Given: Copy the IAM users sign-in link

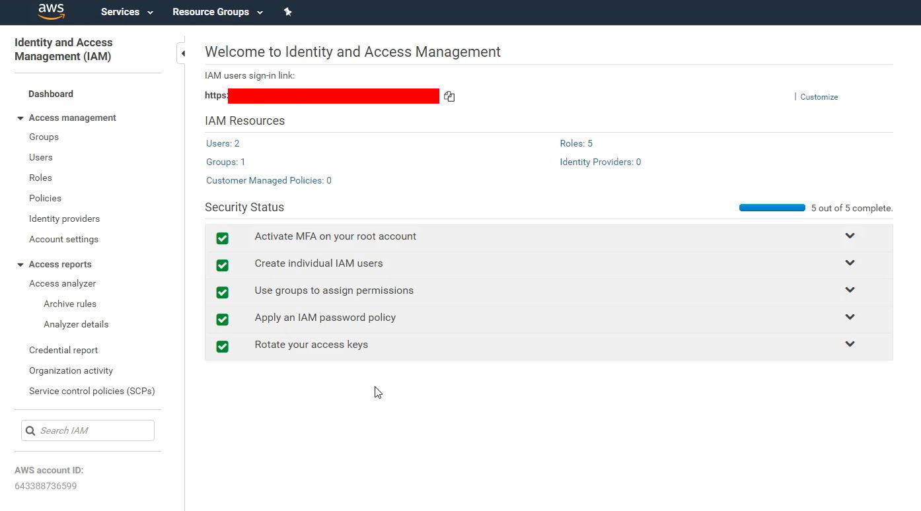Looking at the screenshot, I should point(449,96).
